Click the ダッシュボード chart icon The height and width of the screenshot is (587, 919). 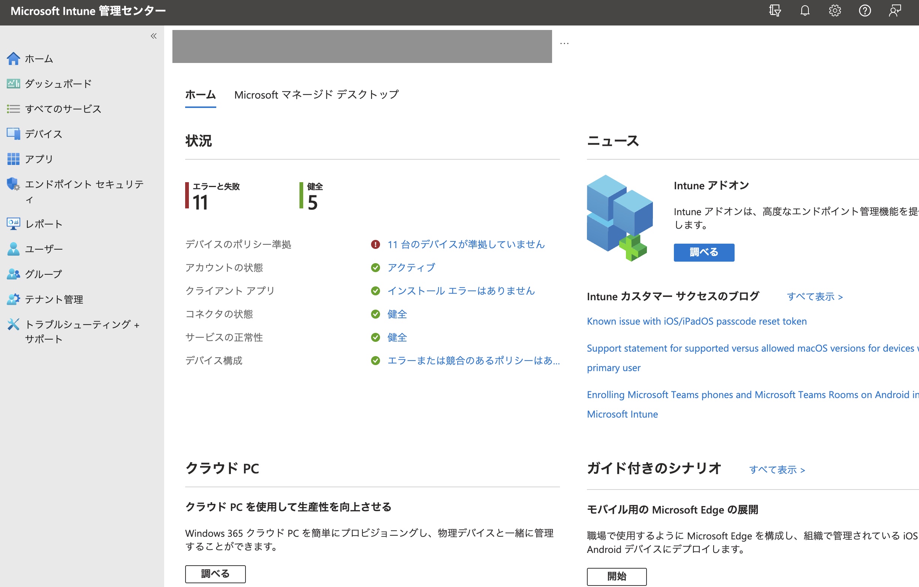pos(13,83)
